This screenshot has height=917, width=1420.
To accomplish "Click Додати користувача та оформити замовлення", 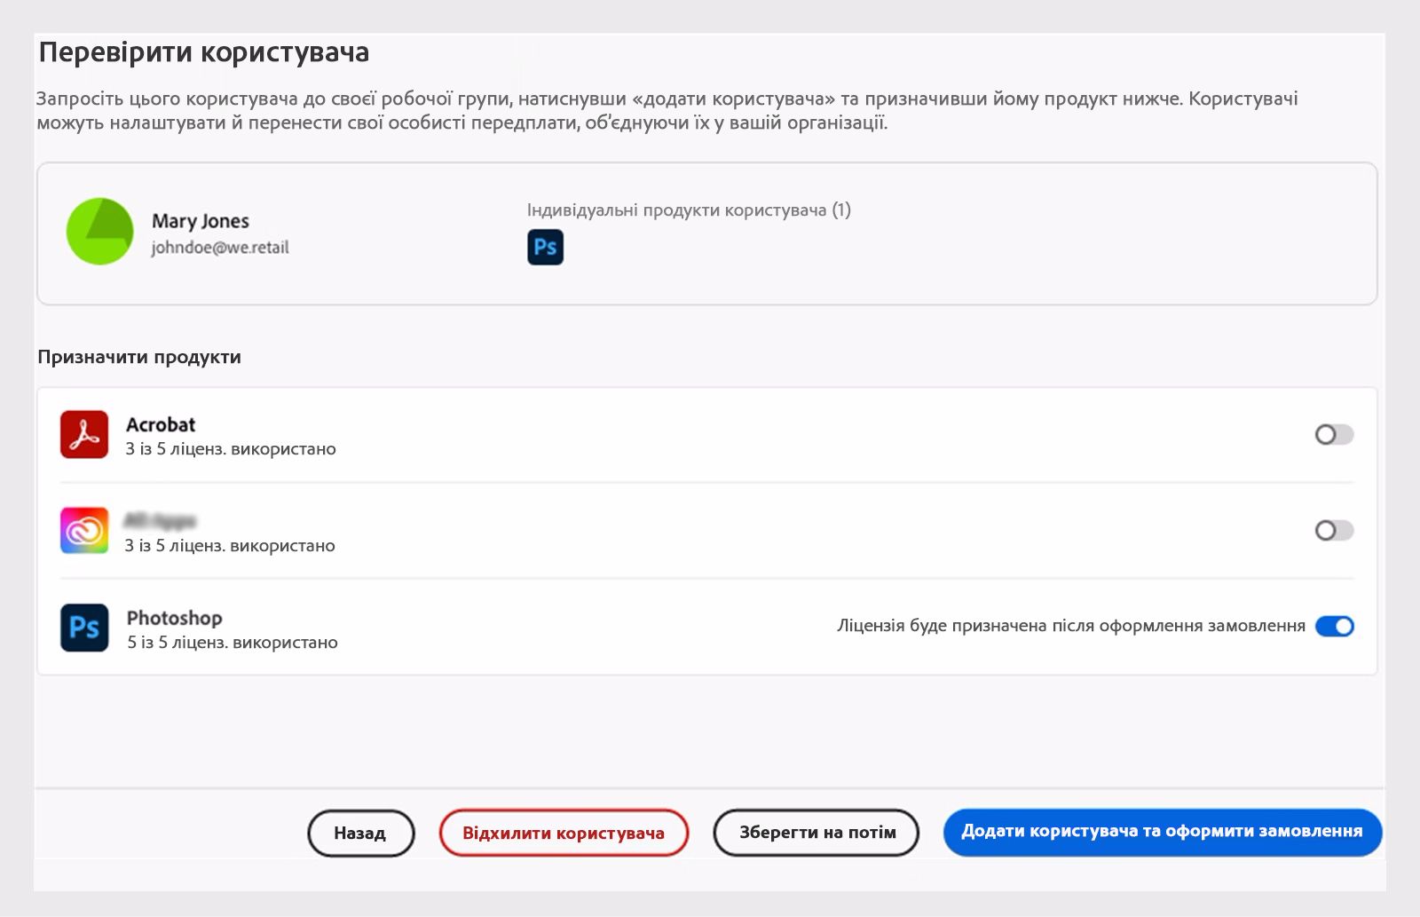I will tap(1163, 832).
